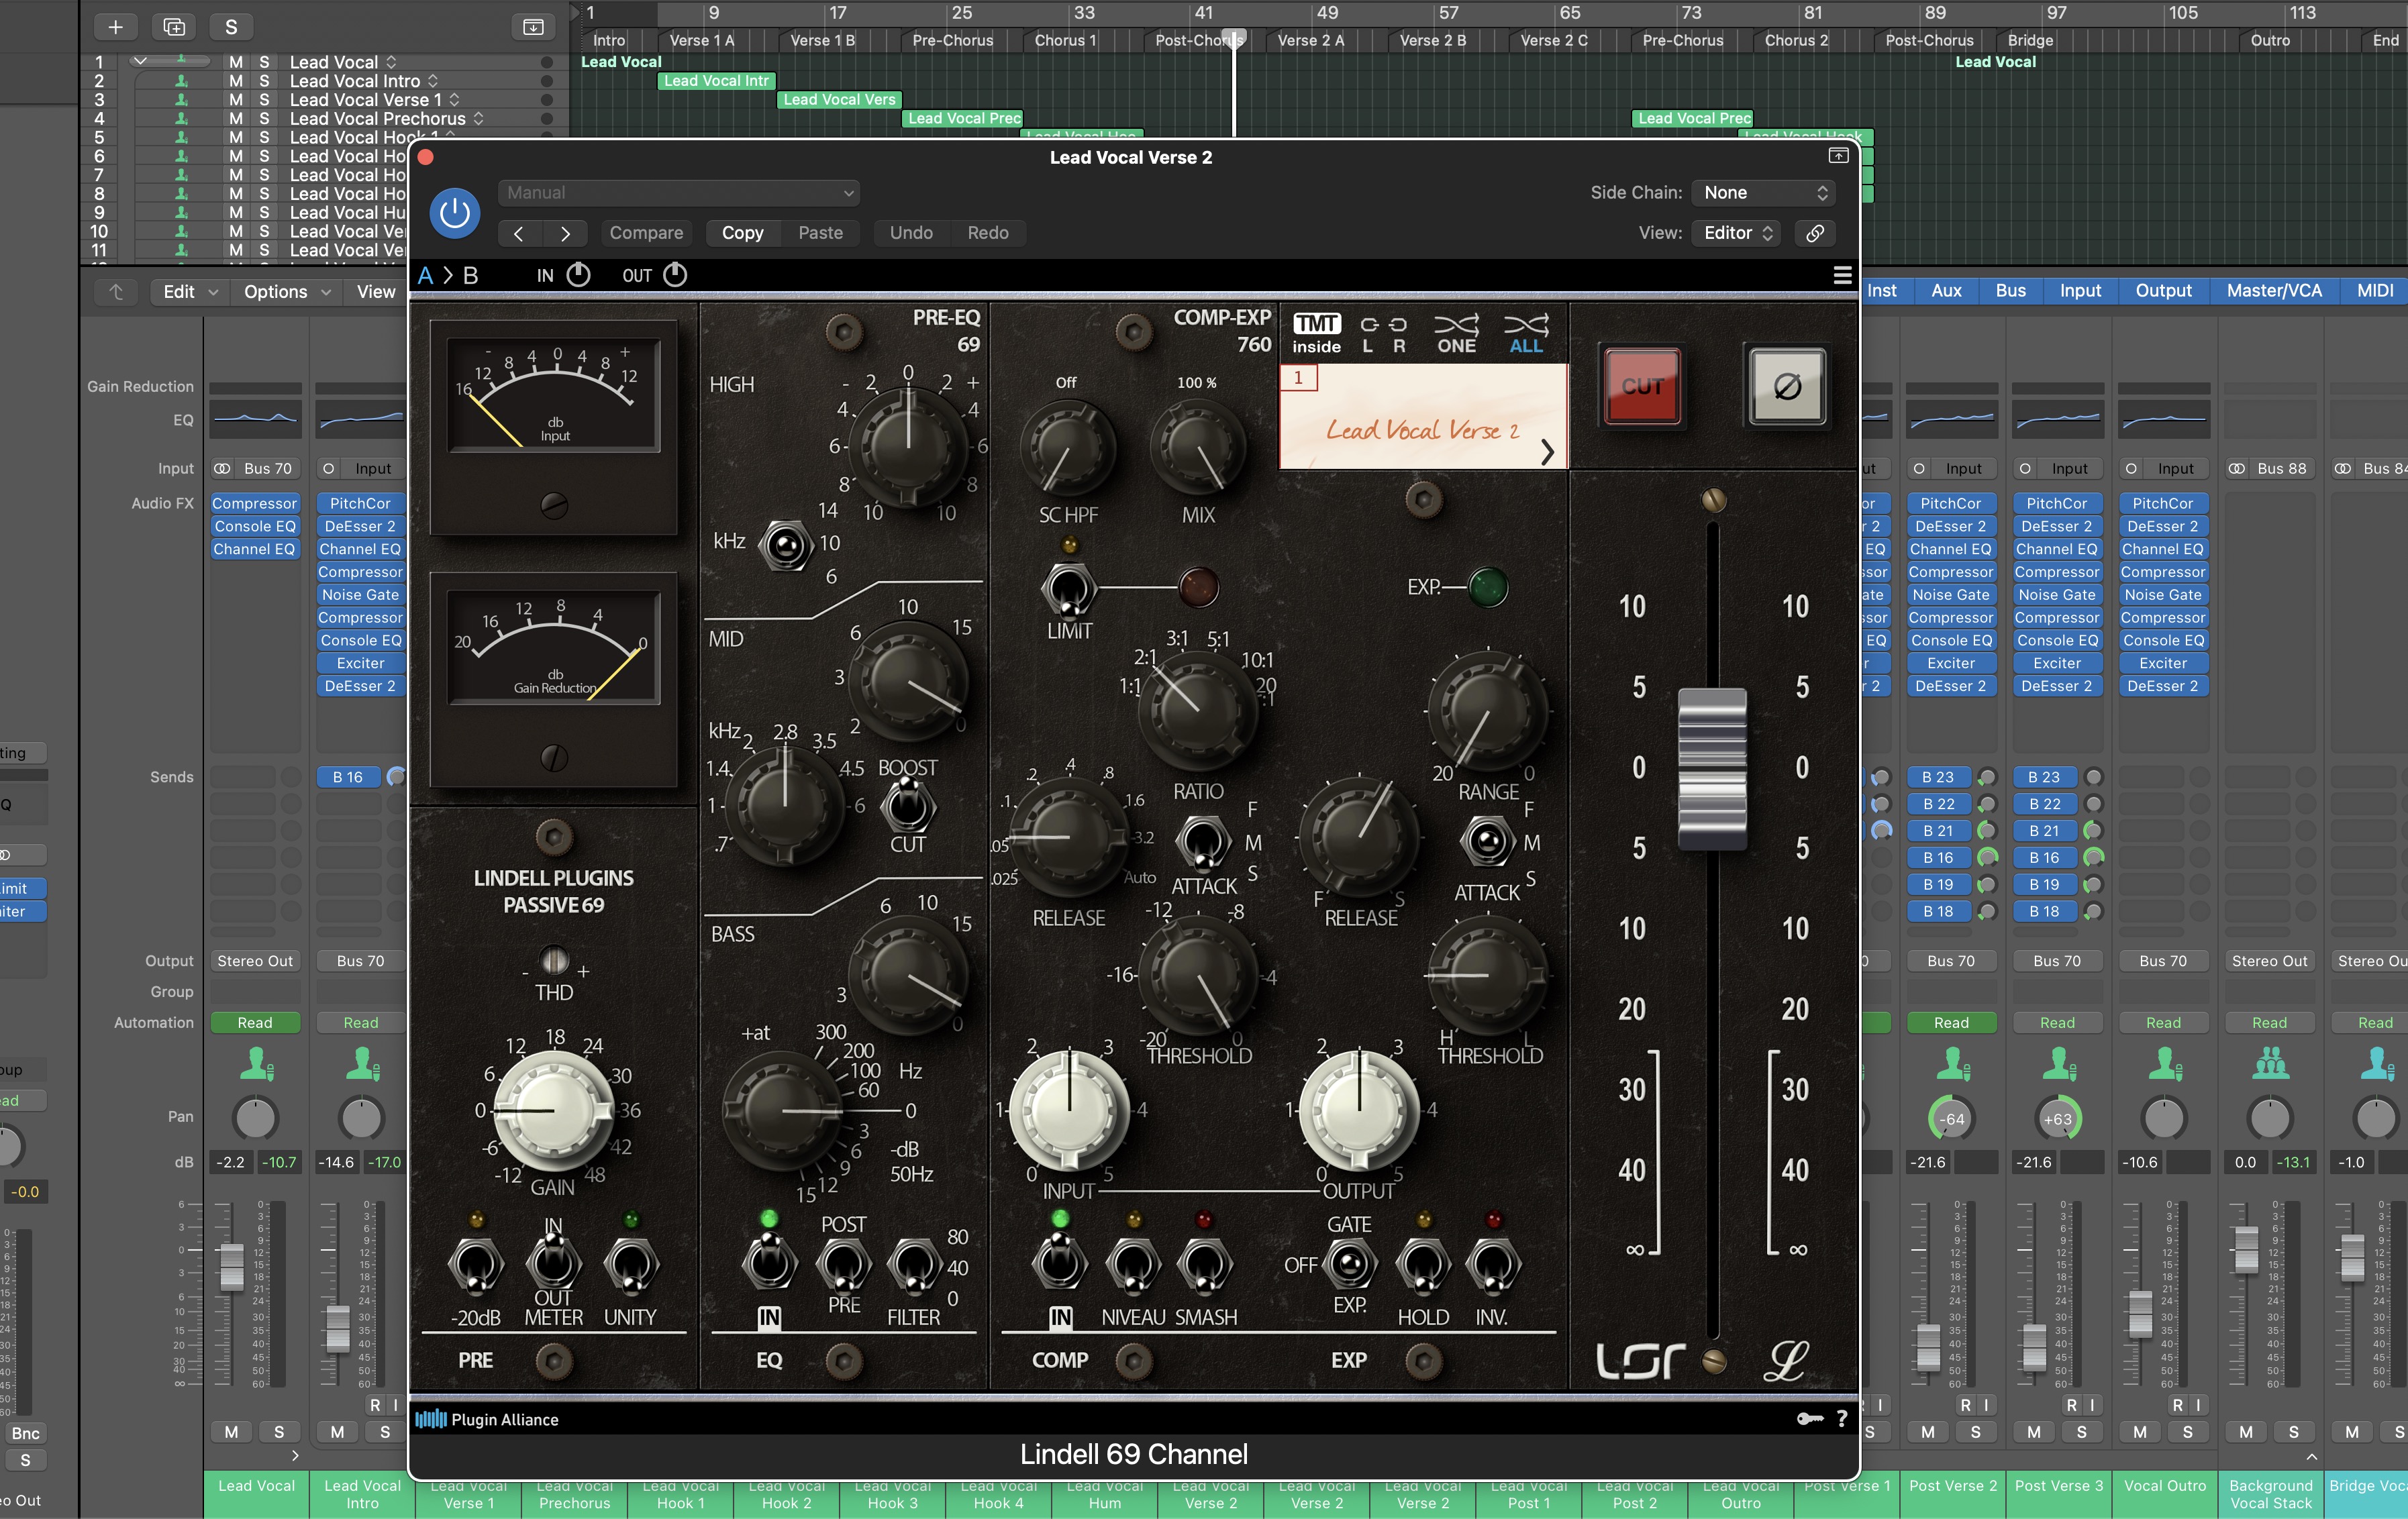
Task: Open the Side Chain None dropdown
Action: (1765, 193)
